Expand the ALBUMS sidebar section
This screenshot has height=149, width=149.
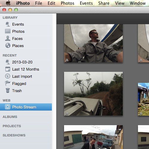pos(10,117)
